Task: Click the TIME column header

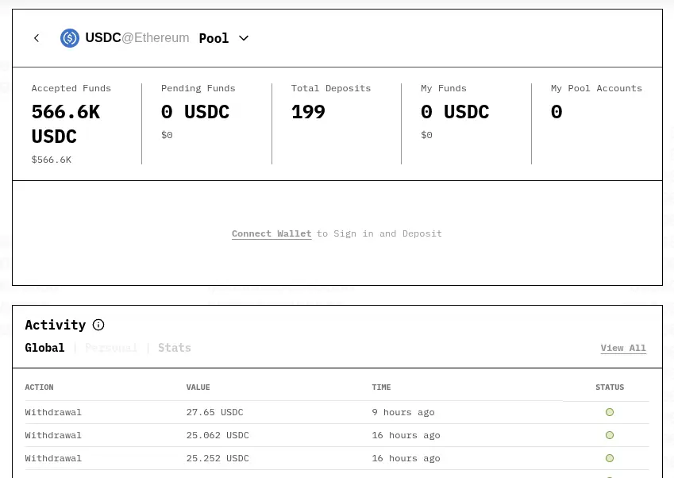Action: coord(381,387)
